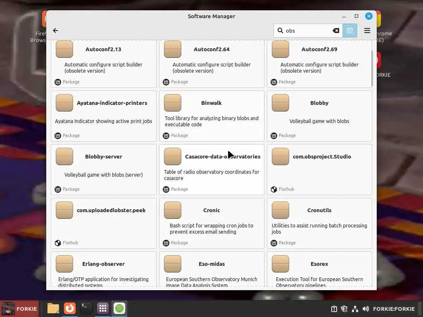Click 'Utilities to assist running batch processing' text
This screenshot has height=317, width=423.
319,229
